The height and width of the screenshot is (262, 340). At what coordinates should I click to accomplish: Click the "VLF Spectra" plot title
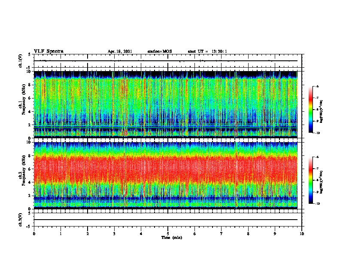coord(49,51)
